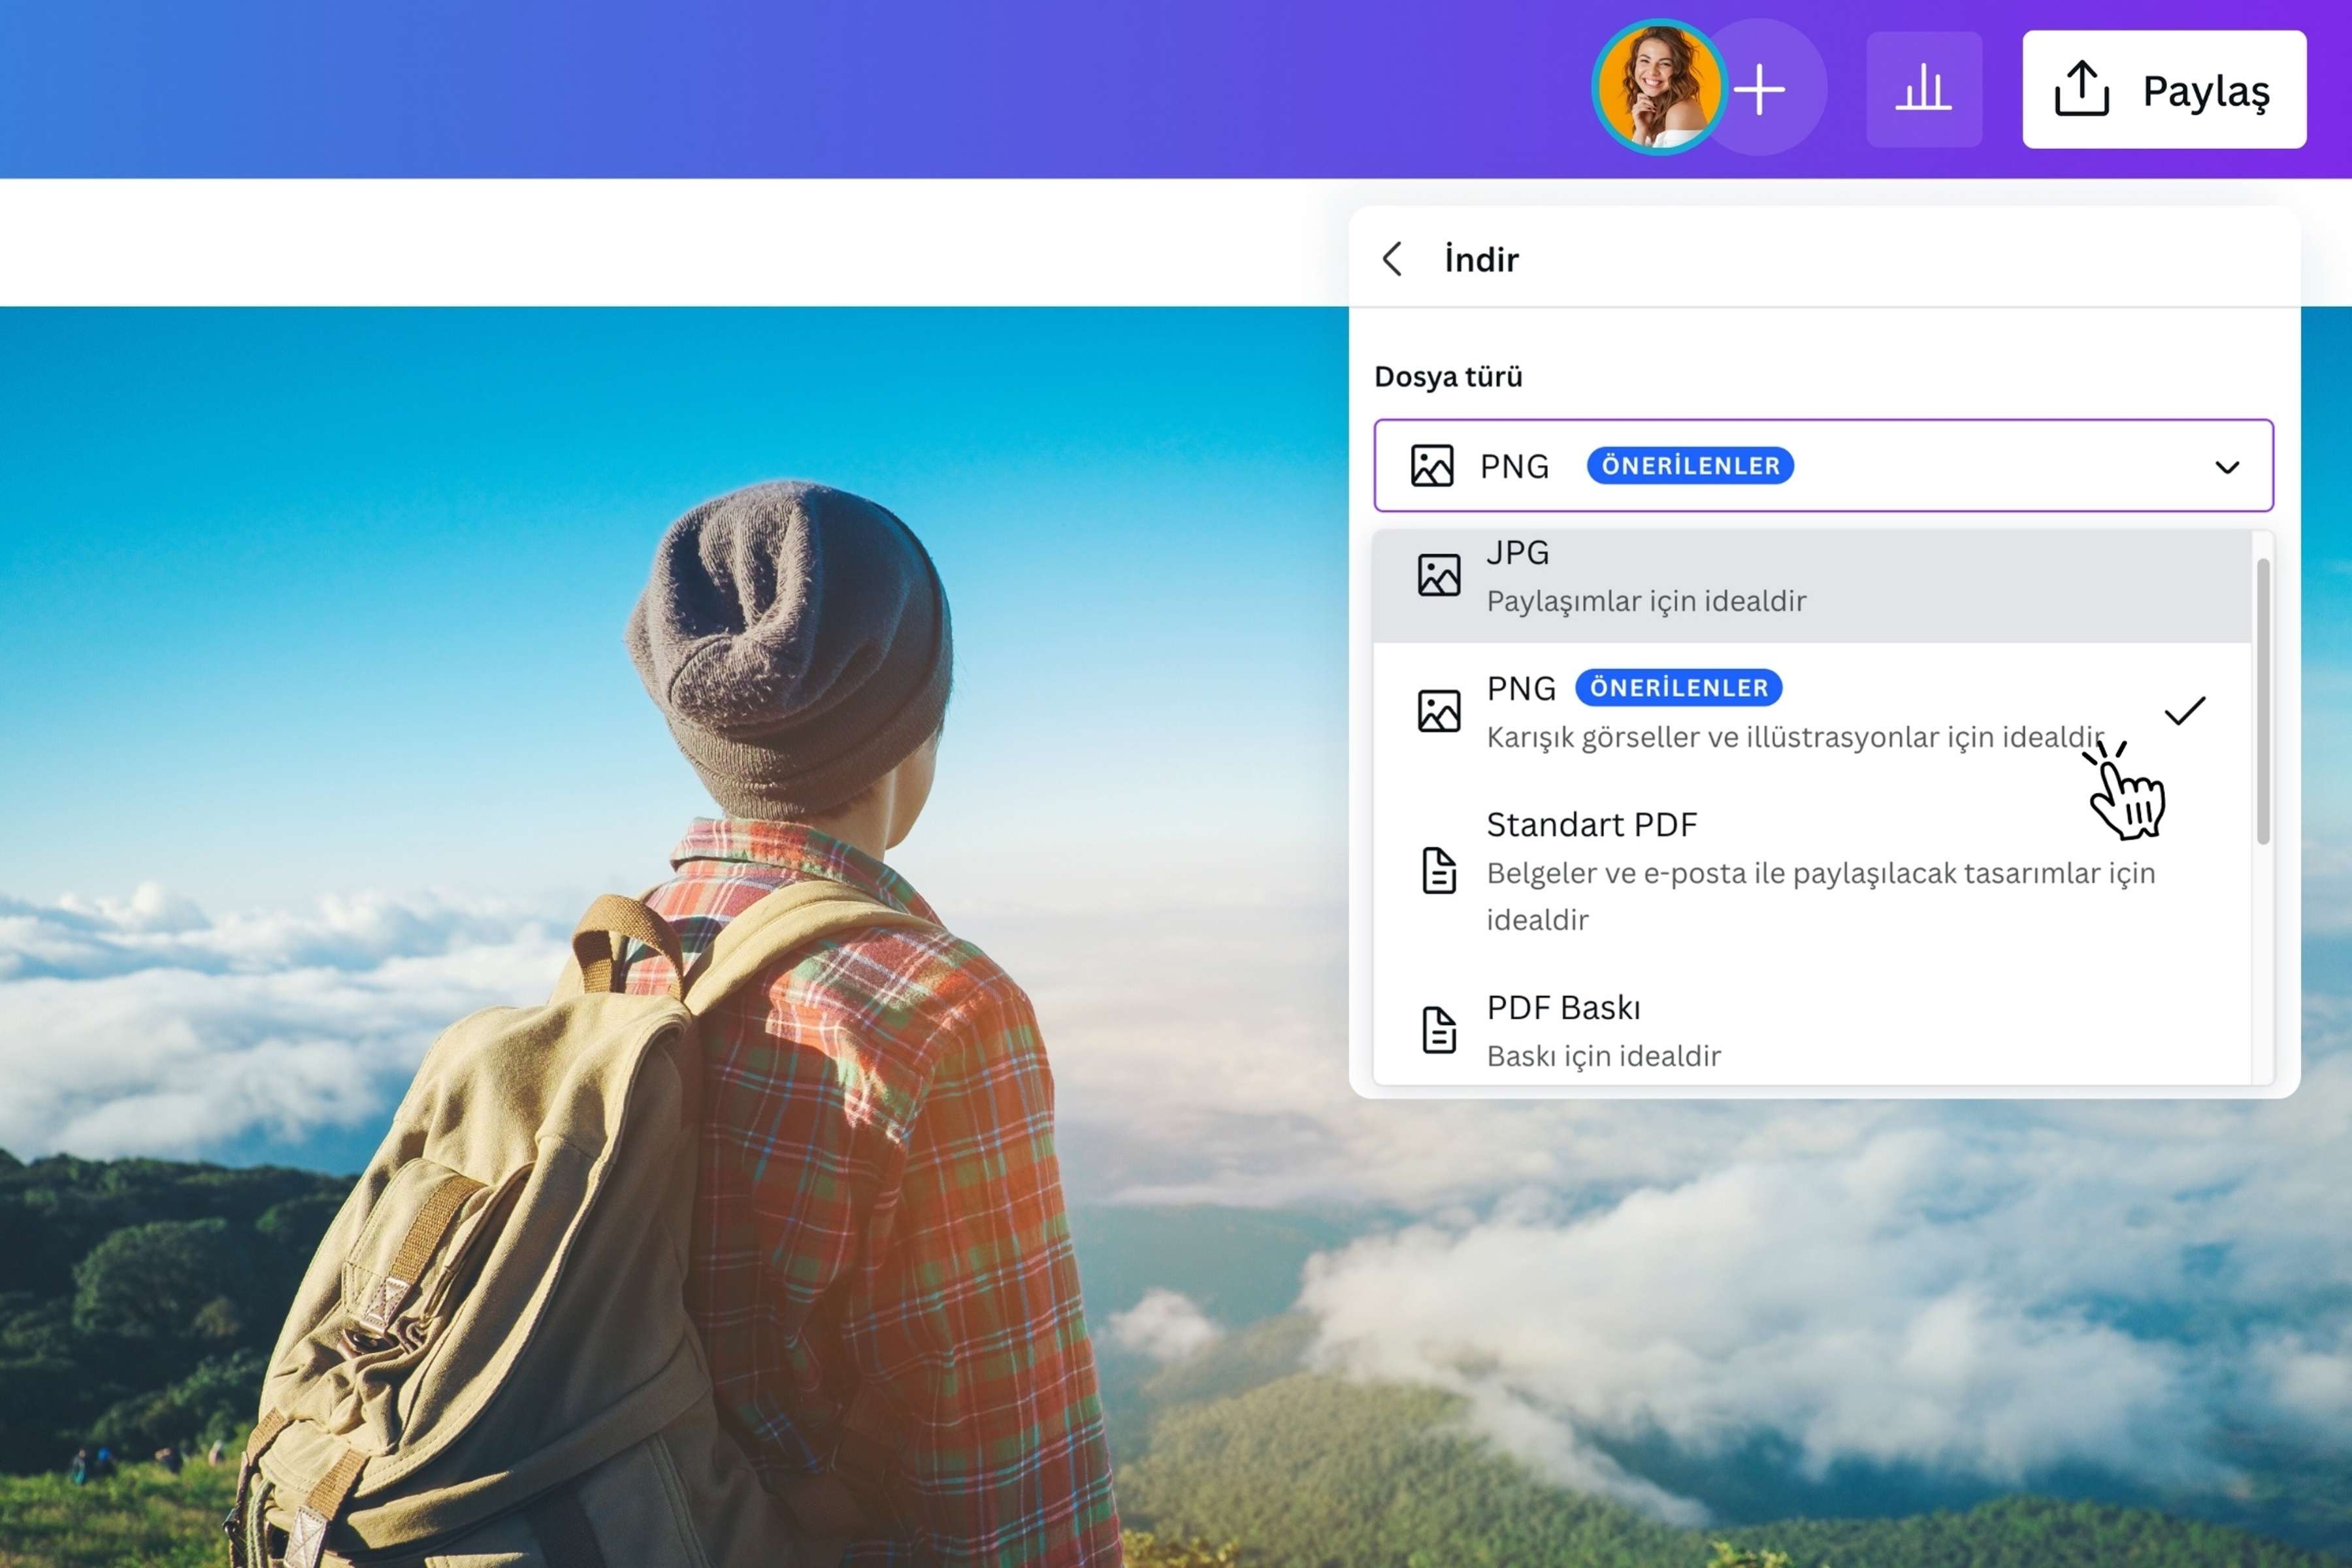Viewport: 2352px width, 1568px height.
Task: Add collaborator with the plus icon
Action: tap(1760, 90)
